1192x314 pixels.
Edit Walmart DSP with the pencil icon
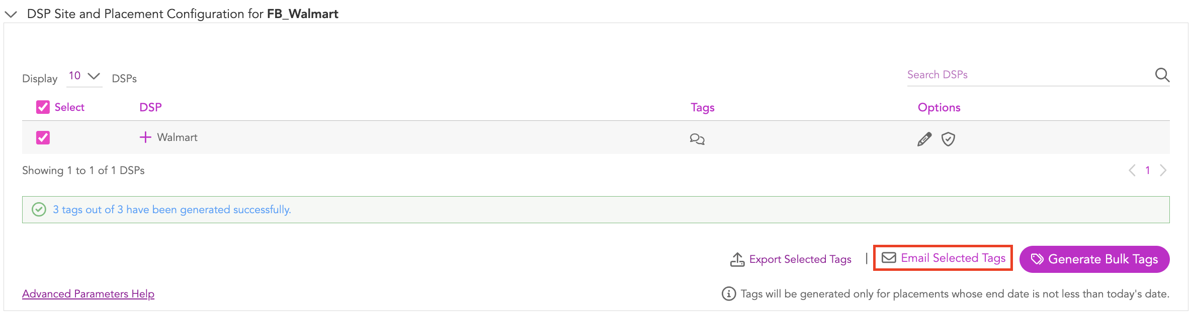point(924,139)
